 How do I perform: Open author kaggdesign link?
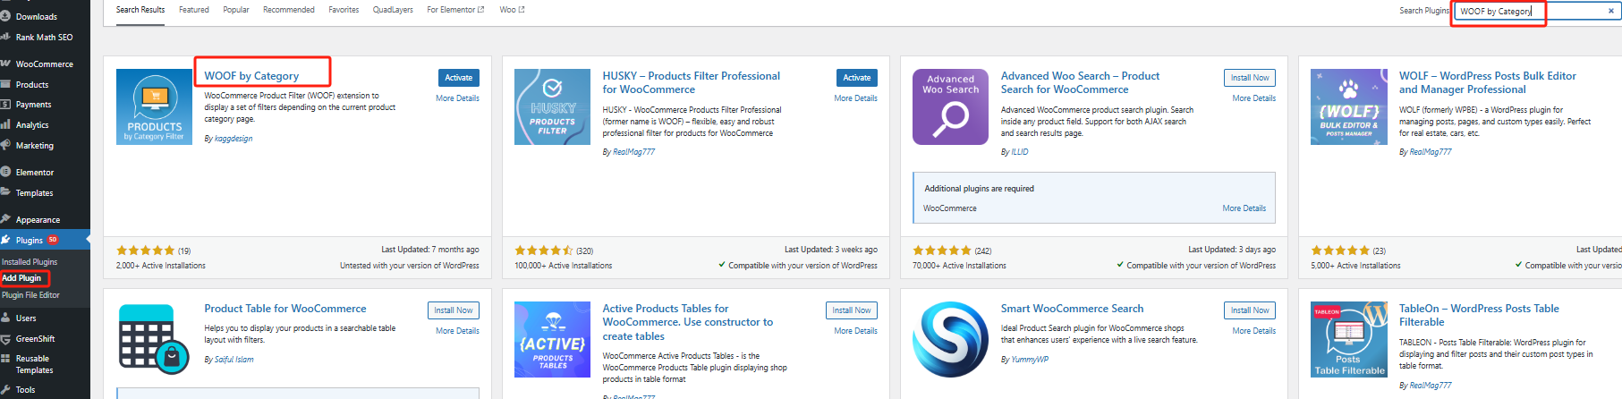pyautogui.click(x=234, y=139)
